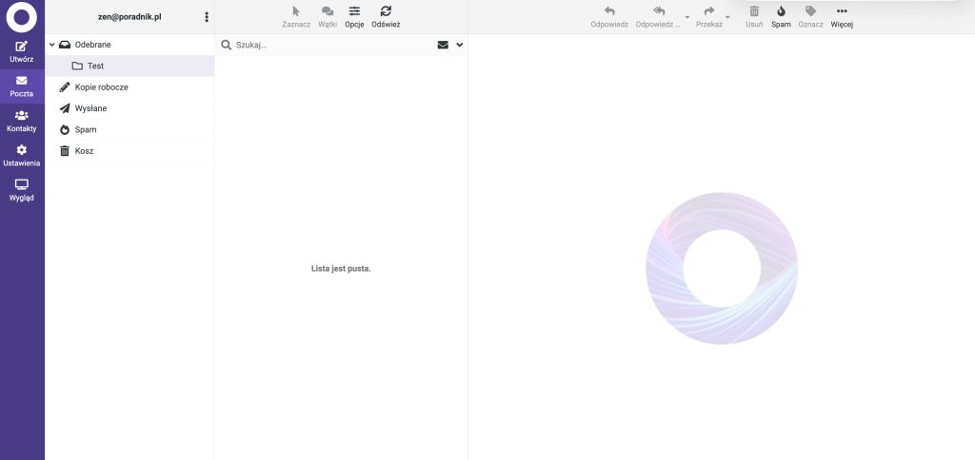
Task: Open the Wygląd appearance option
Action: tap(22, 191)
